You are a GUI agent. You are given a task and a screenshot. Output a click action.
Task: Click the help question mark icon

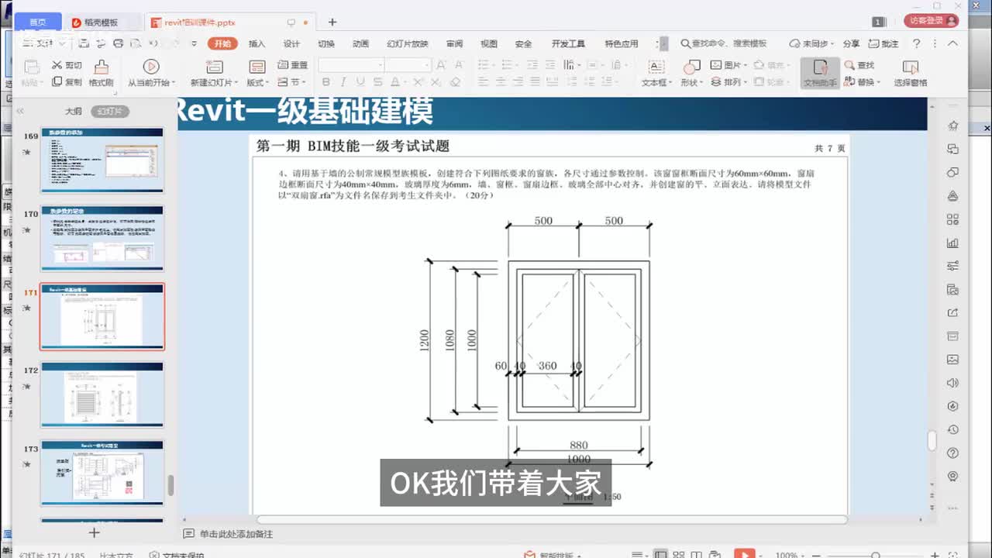point(917,44)
